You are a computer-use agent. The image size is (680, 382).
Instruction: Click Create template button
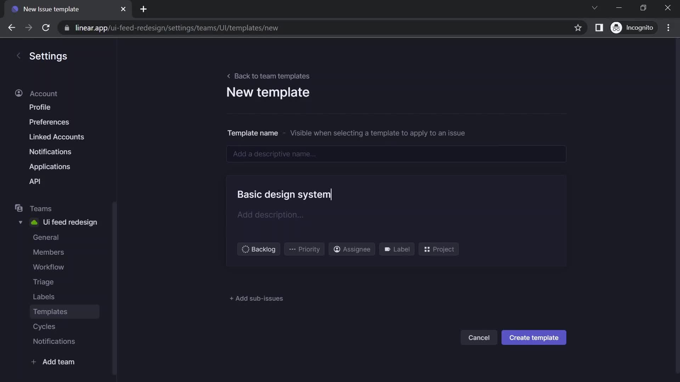[x=533, y=337]
